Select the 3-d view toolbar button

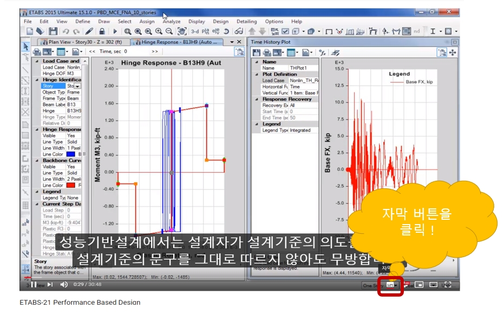195,31
